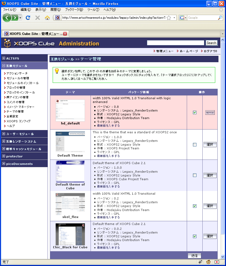Click the Default theme of Cube thumbnail
226x266 pixels.
pyautogui.click(x=70, y=172)
